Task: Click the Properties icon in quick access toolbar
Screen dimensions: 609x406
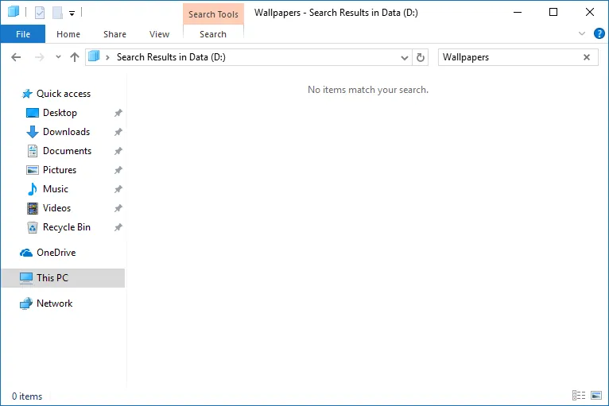Action: click(x=40, y=13)
